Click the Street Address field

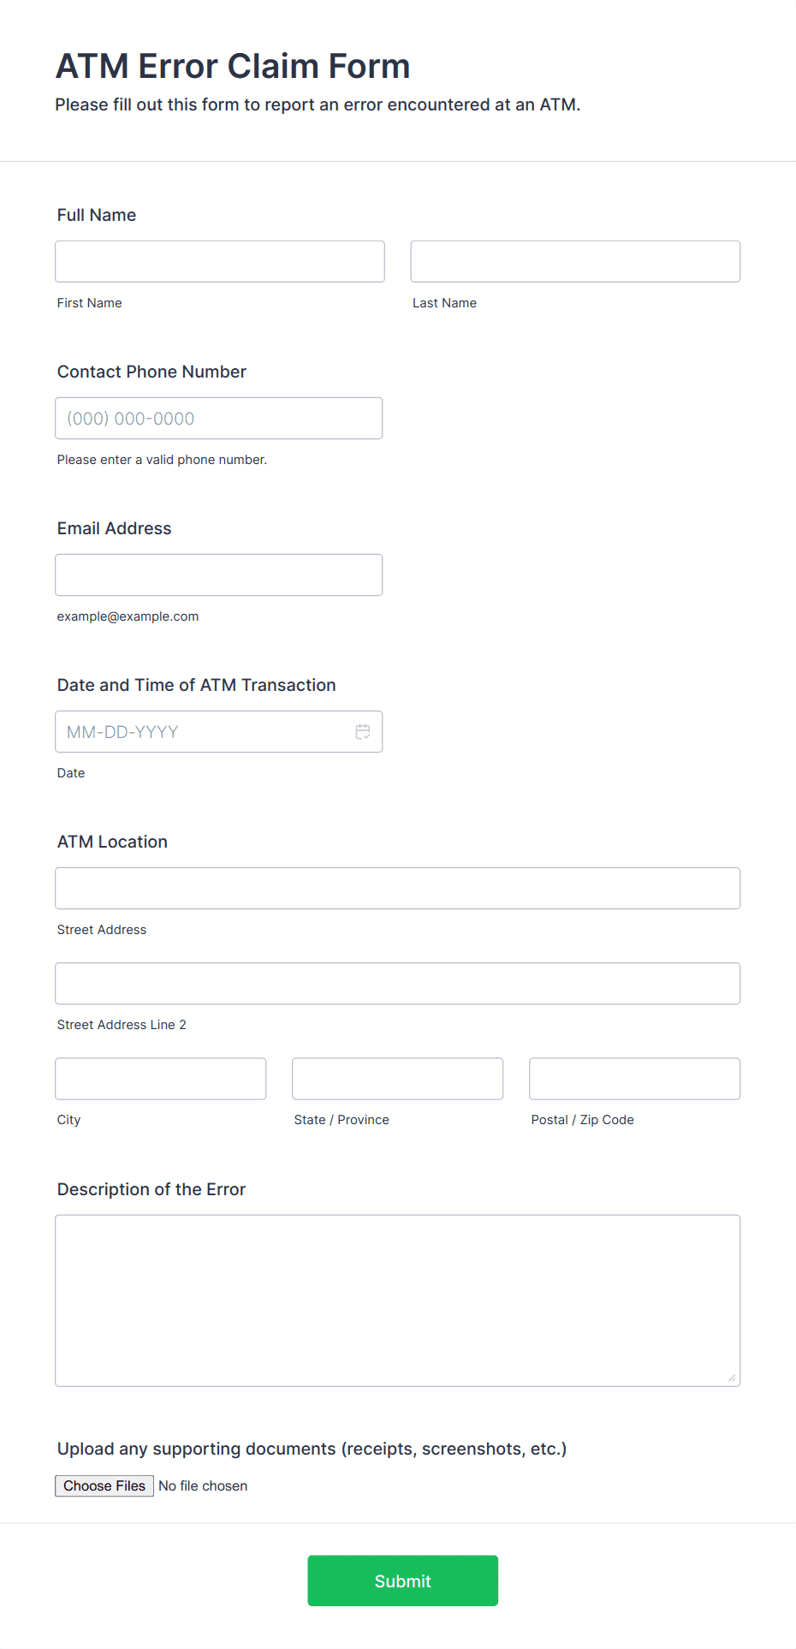point(398,889)
